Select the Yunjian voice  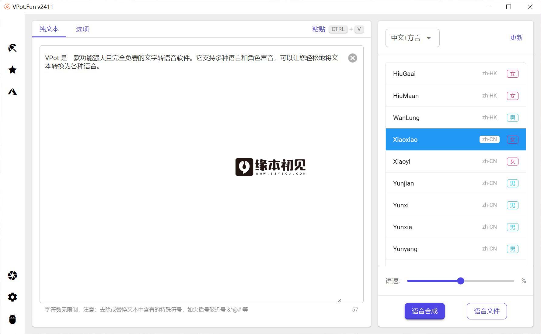(x=456, y=183)
